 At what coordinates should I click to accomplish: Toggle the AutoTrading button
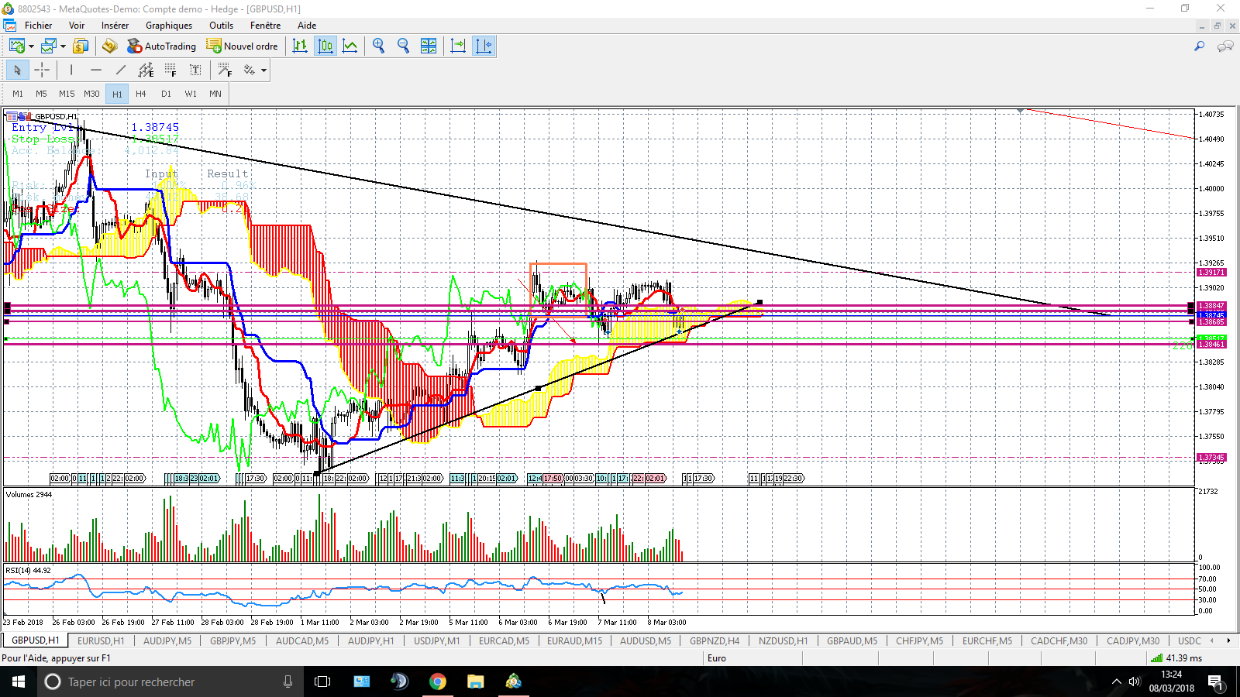pos(162,46)
